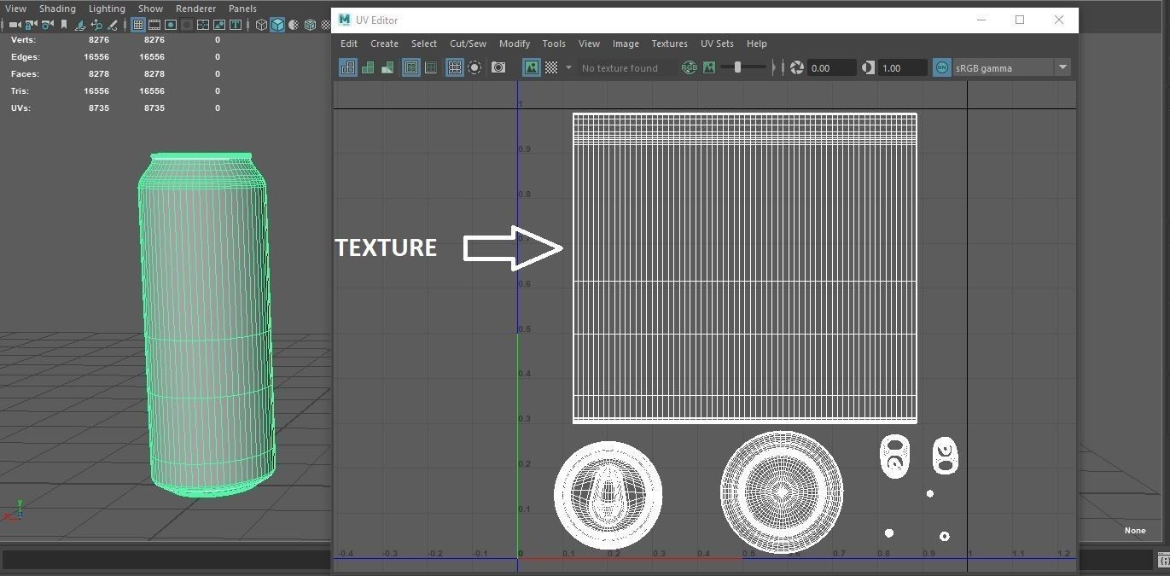Toggle lock camera icon in viewport toolbar
The width and height of the screenshot is (1170, 576).
tap(31, 25)
